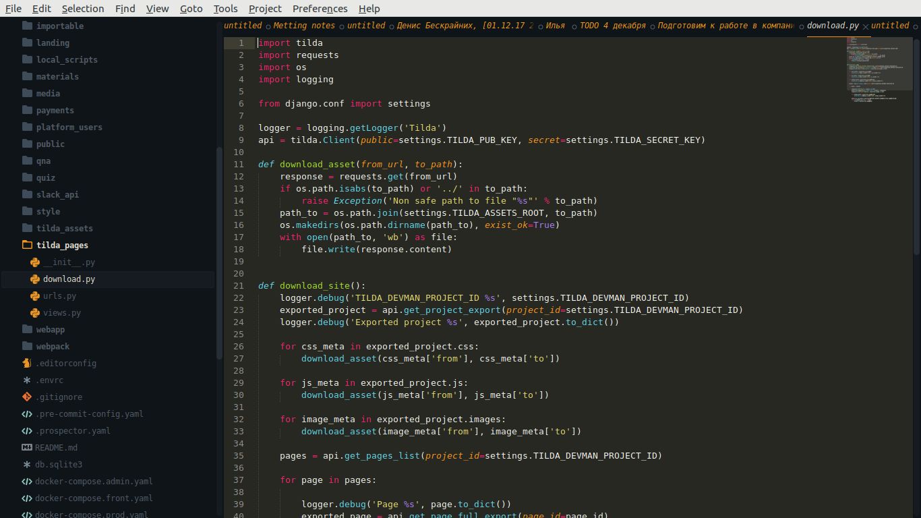Click line number 21 in the gutter

click(x=239, y=286)
